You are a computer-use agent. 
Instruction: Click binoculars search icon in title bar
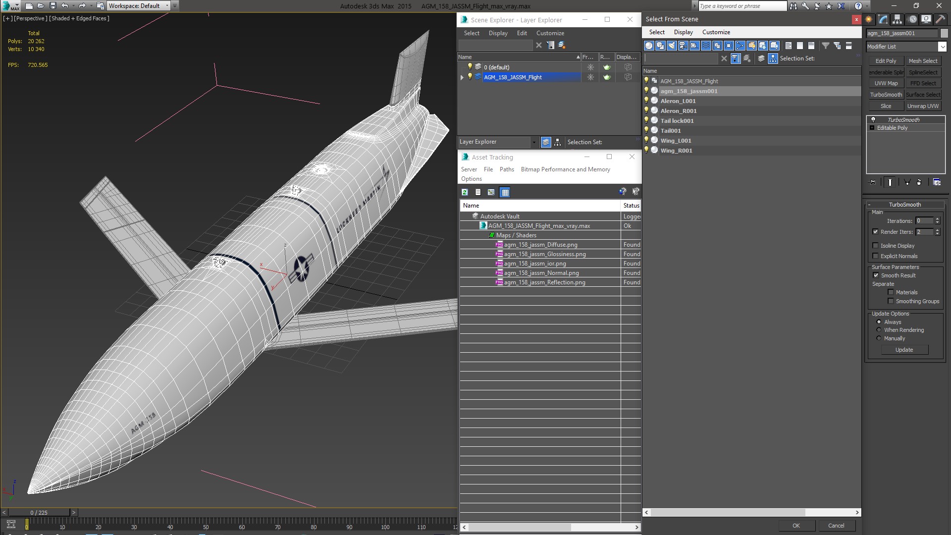[x=793, y=6]
